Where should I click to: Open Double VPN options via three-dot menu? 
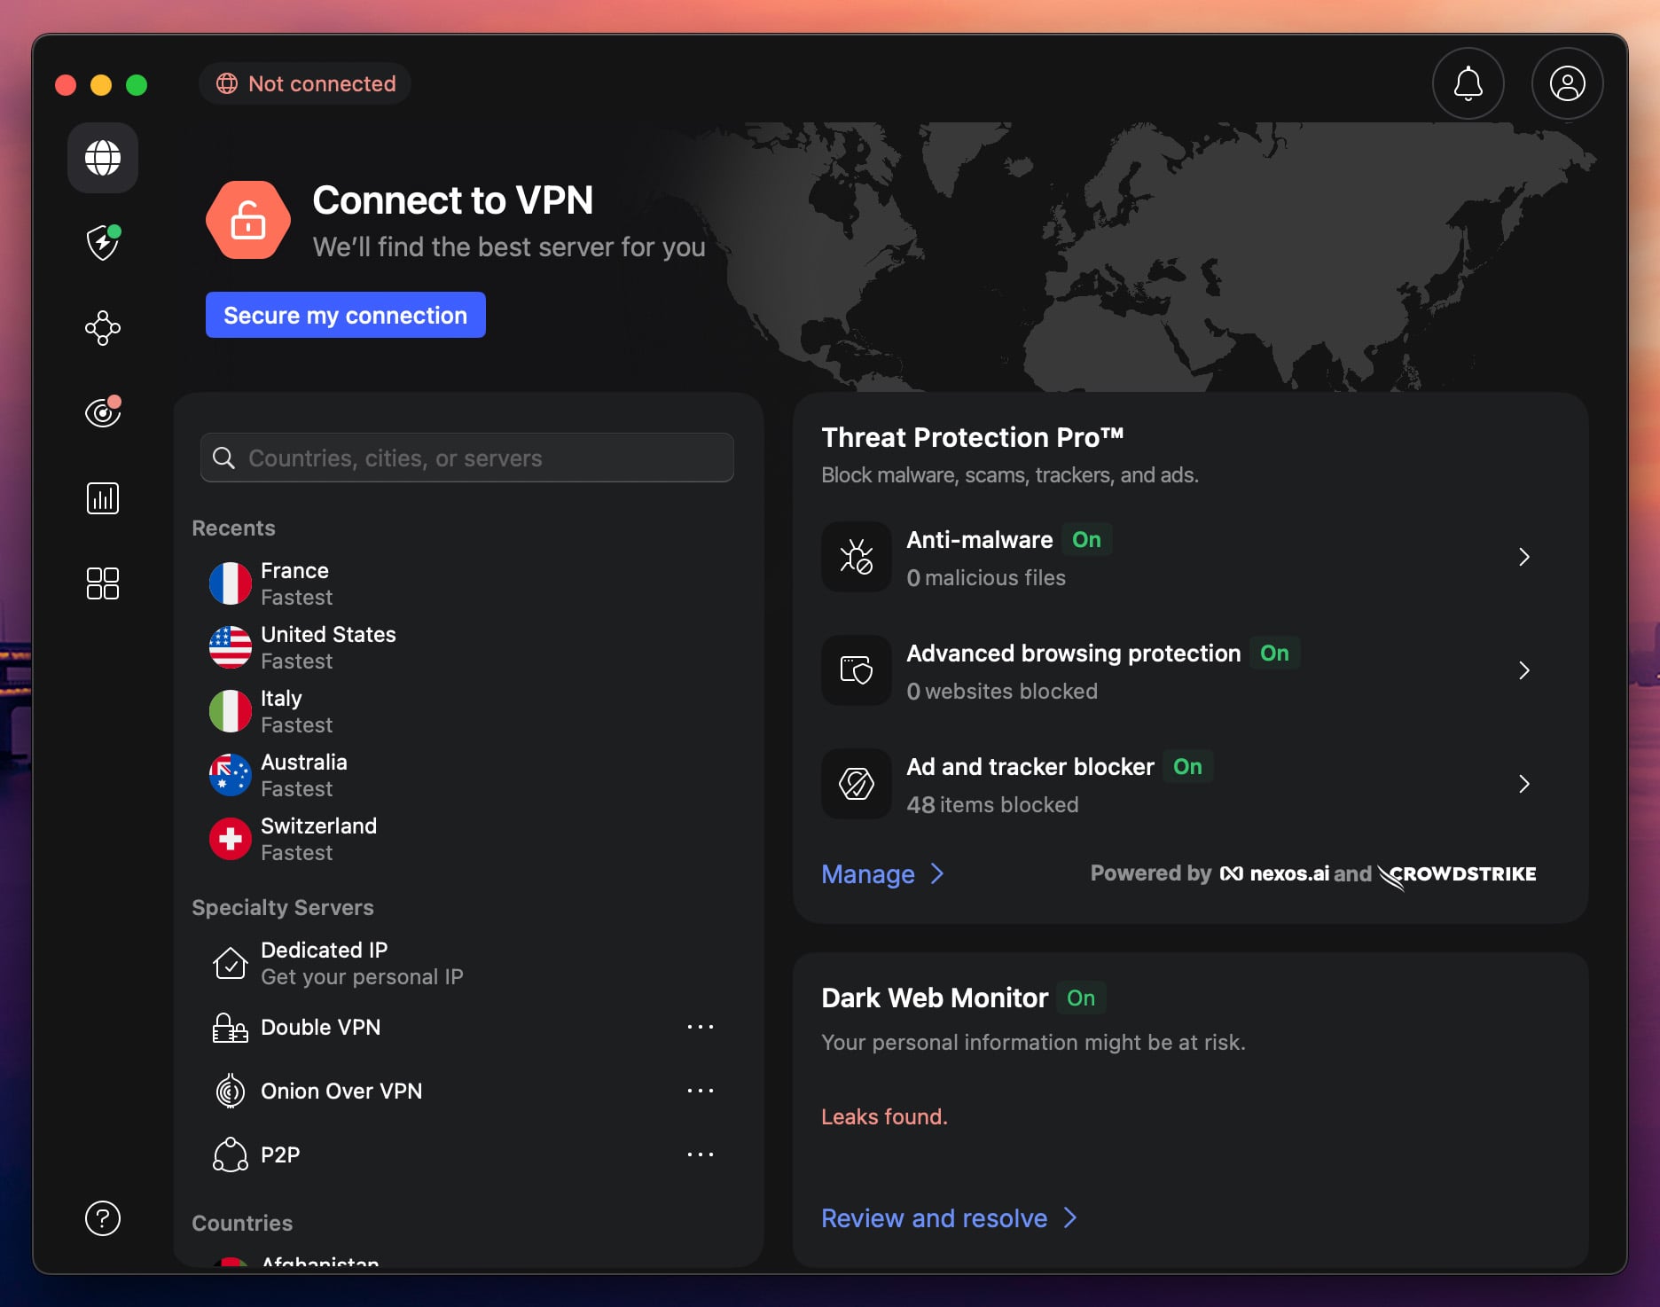click(701, 1027)
